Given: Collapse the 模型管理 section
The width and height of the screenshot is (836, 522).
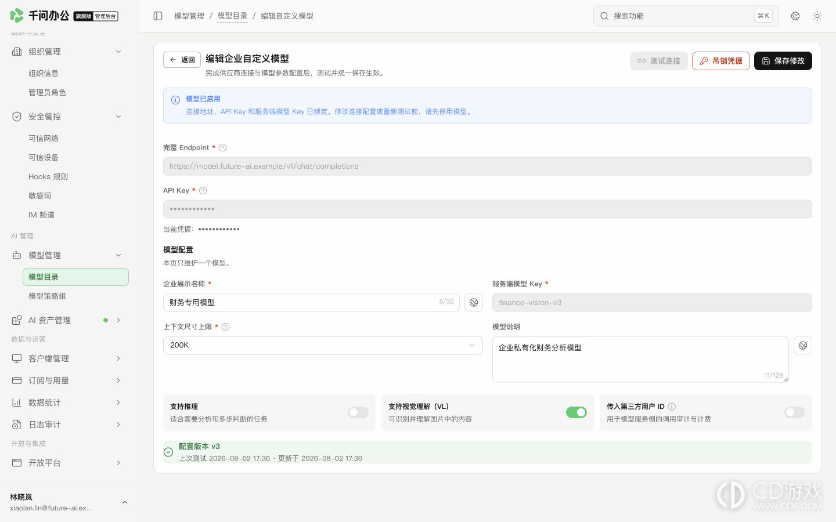Looking at the screenshot, I should pos(118,255).
